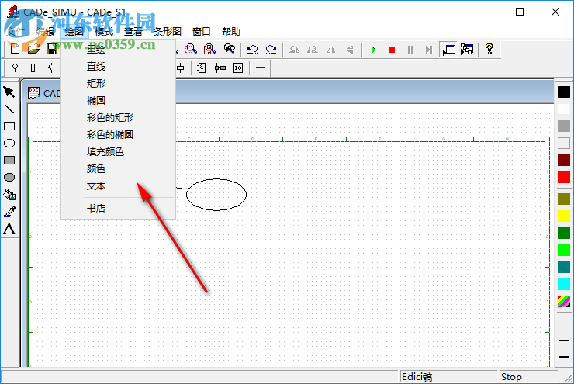This screenshot has width=574, height=384.
Task: Start the simulation with the green play button
Action: point(373,50)
